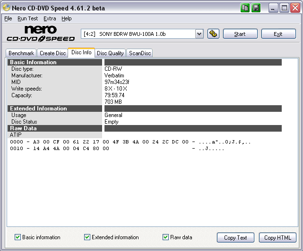This screenshot has width=303, height=251.
Task: Click the Exit button
Action: (x=278, y=34)
